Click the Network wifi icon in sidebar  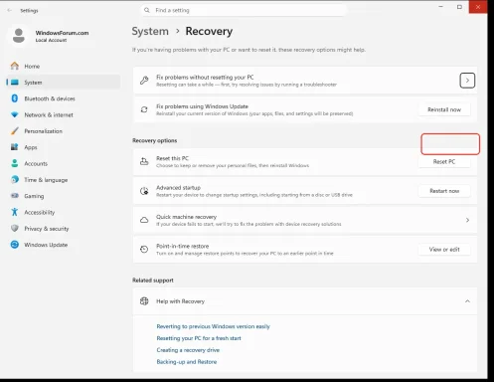15,114
